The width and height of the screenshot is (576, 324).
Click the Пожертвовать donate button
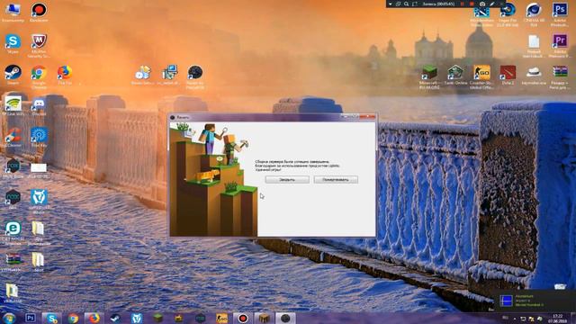[336, 180]
